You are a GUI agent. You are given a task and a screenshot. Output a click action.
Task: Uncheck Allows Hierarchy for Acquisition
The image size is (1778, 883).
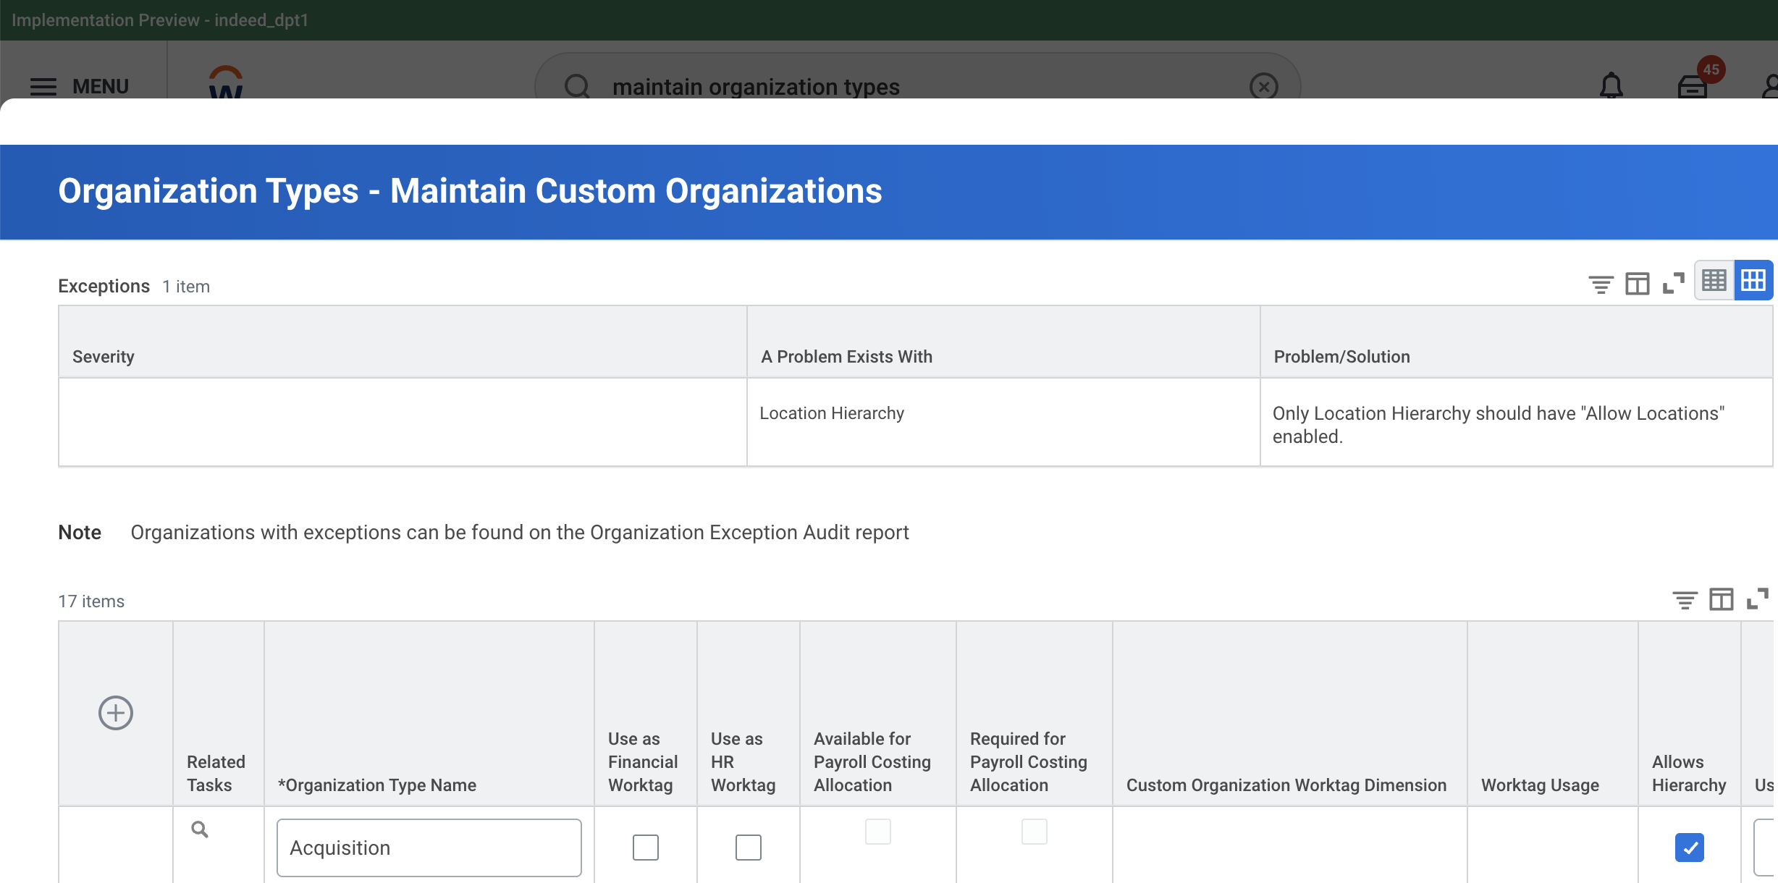[x=1690, y=848]
